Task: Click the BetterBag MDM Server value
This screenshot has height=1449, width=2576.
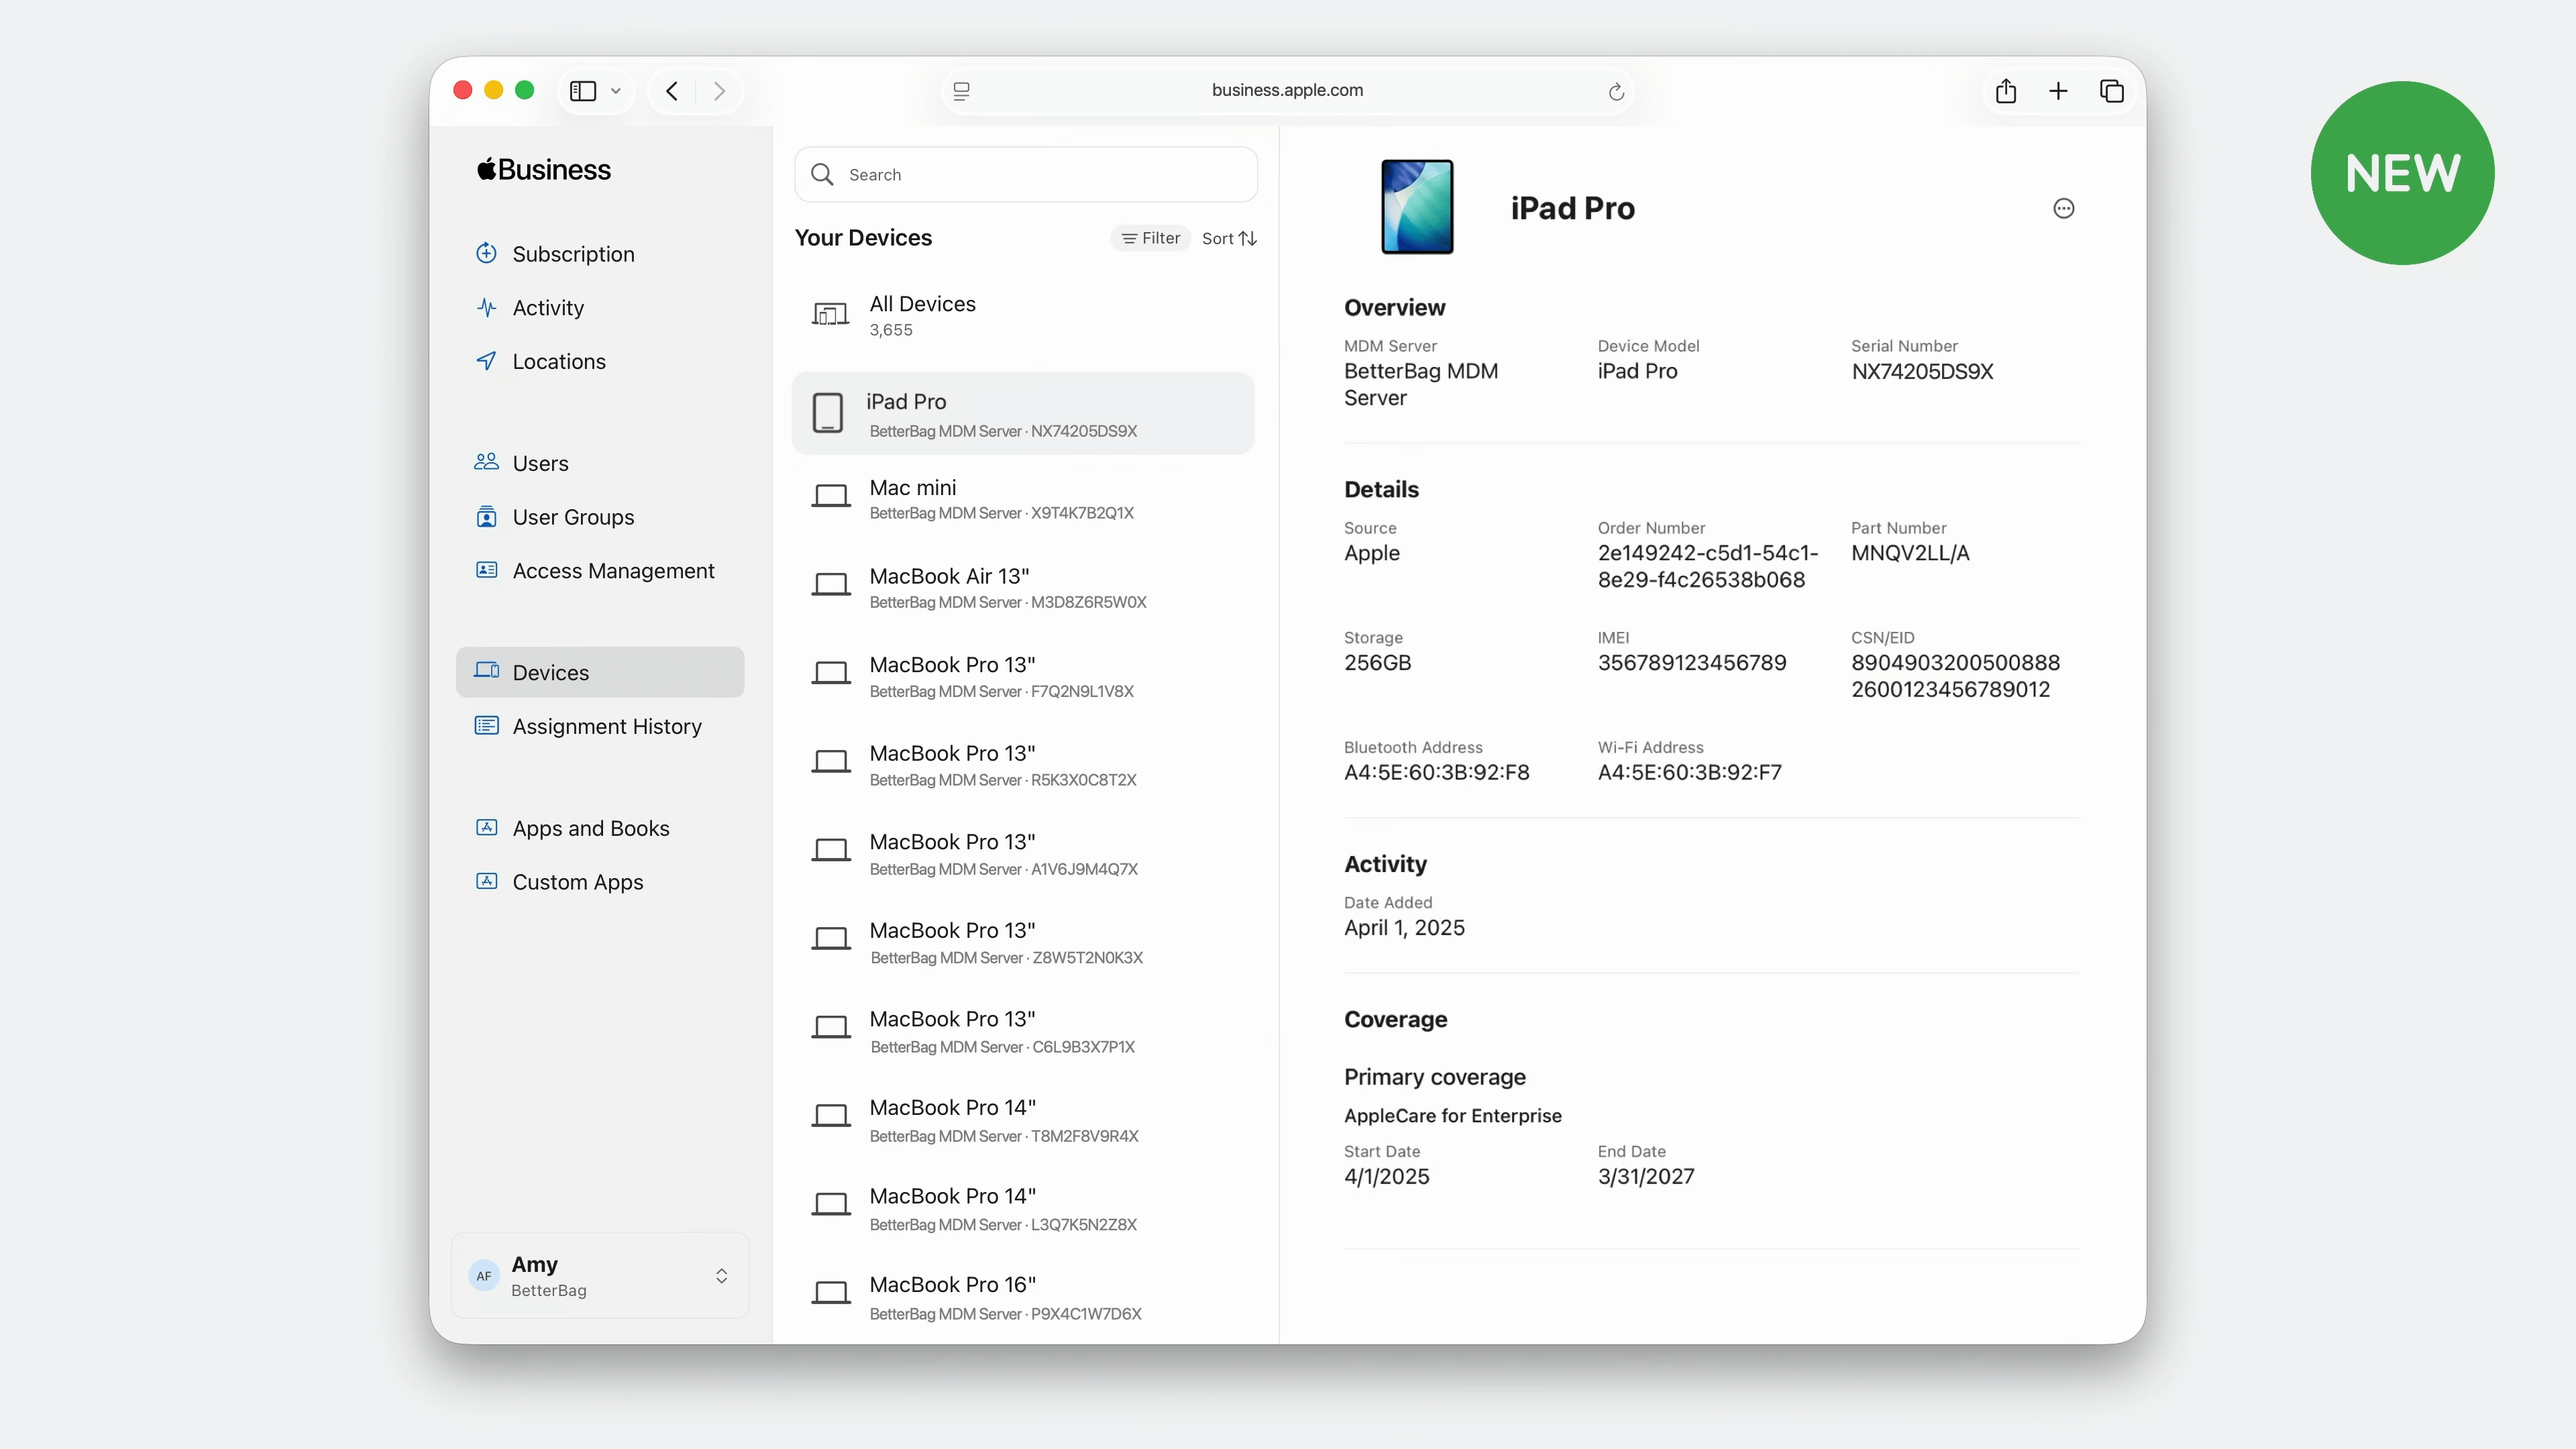Action: tap(1420, 384)
